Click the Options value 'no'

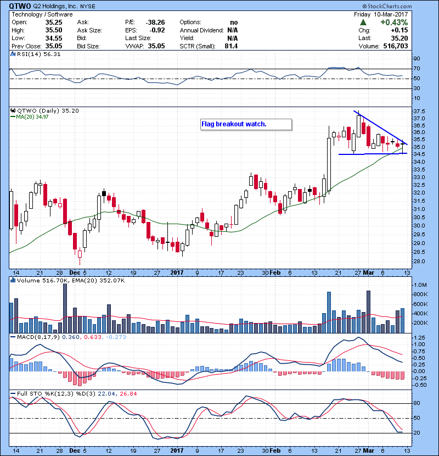point(234,23)
